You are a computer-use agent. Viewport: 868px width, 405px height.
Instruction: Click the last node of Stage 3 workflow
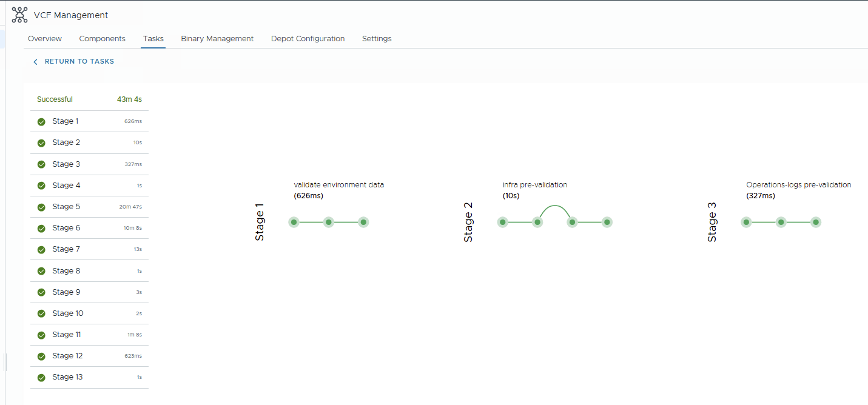(x=815, y=222)
